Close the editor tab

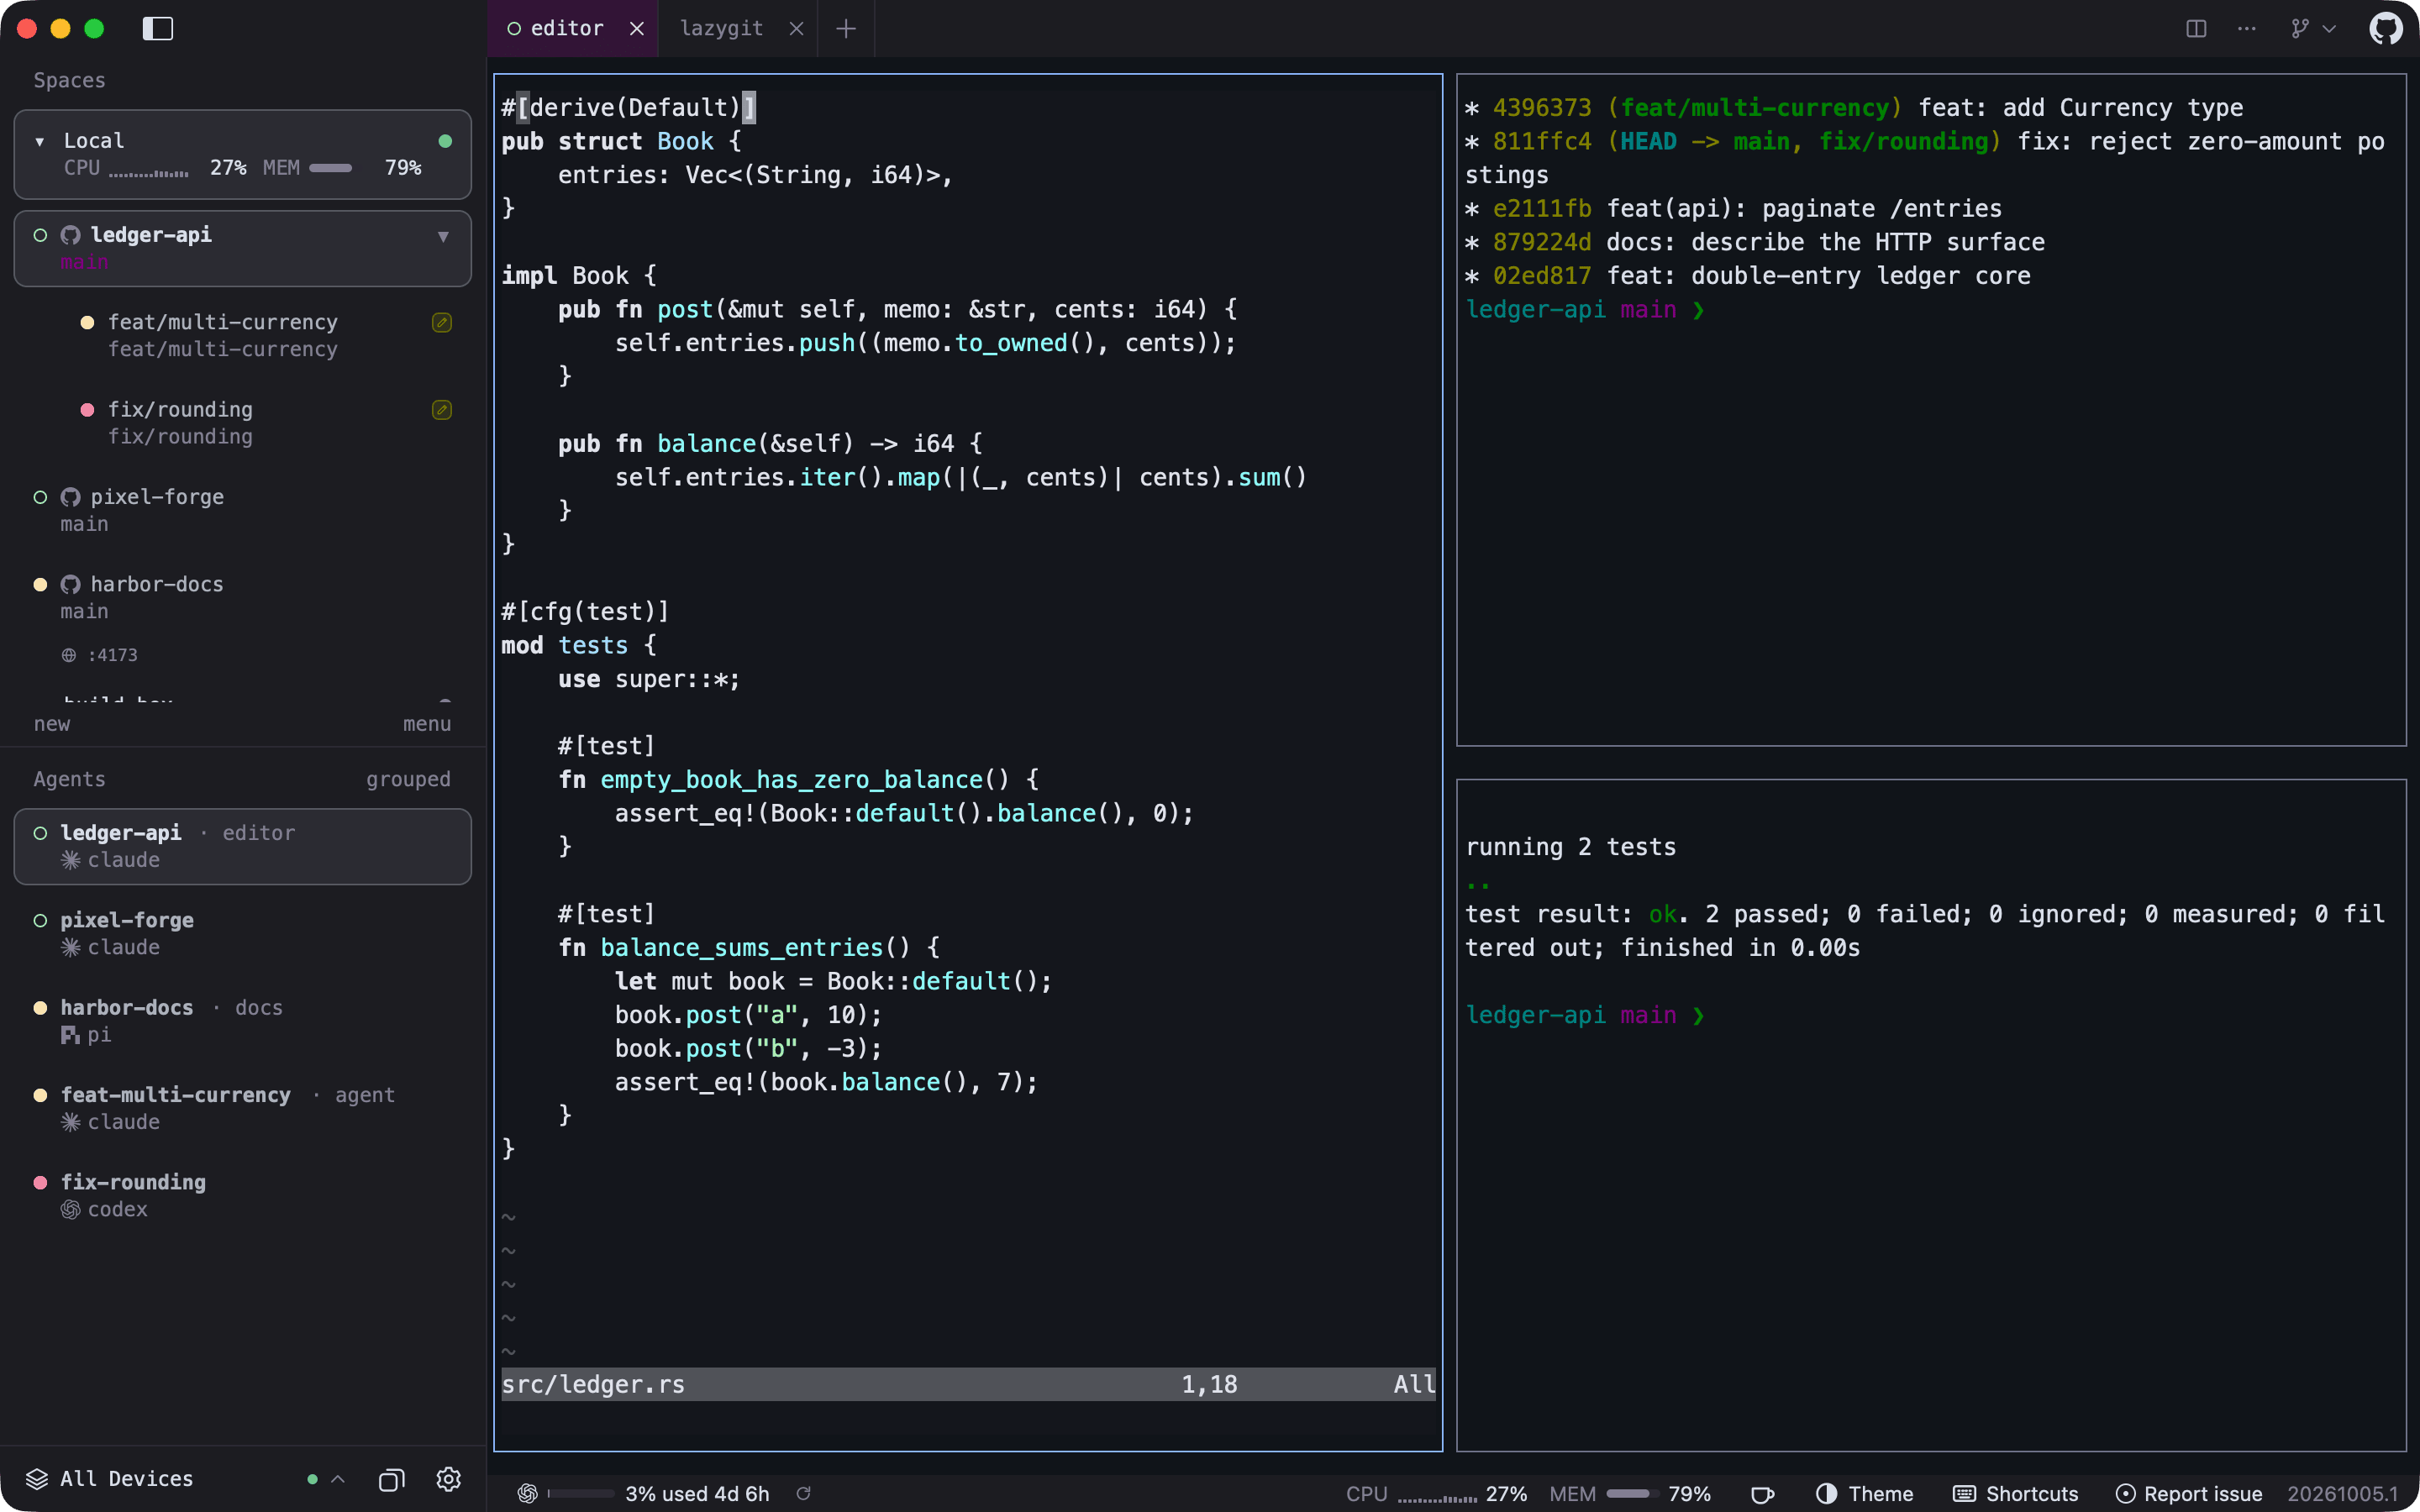tap(636, 28)
